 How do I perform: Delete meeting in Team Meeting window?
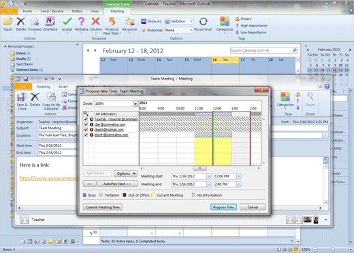pyautogui.click(x=35, y=100)
